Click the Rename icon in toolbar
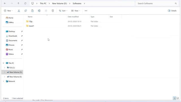Screen dimensions: 181x102 [x=39, y=11]
